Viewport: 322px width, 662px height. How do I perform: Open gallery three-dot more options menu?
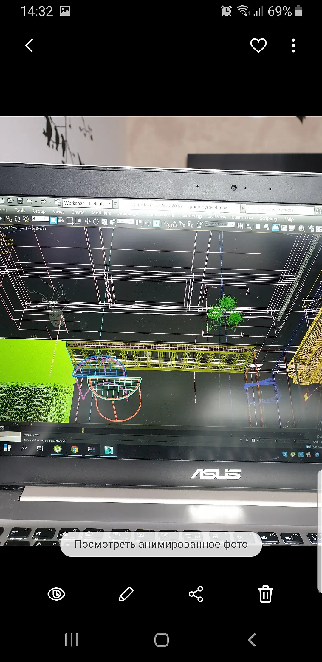293,46
